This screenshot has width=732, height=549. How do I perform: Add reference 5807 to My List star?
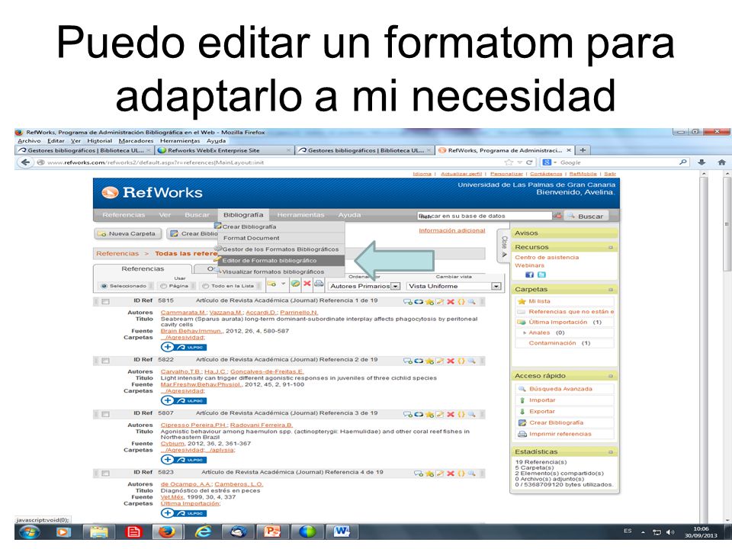[x=429, y=414]
